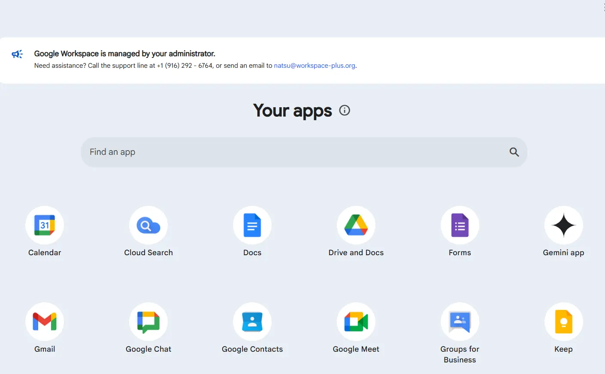Click the support line phone number text

pyautogui.click(x=185, y=66)
